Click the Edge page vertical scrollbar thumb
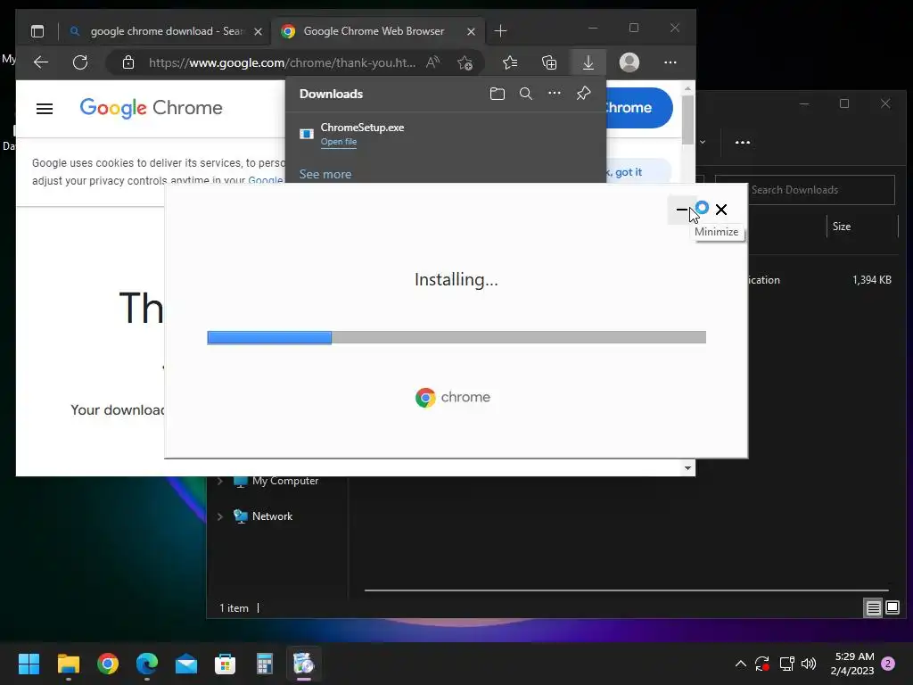Viewport: 913px width, 685px height. [687, 120]
